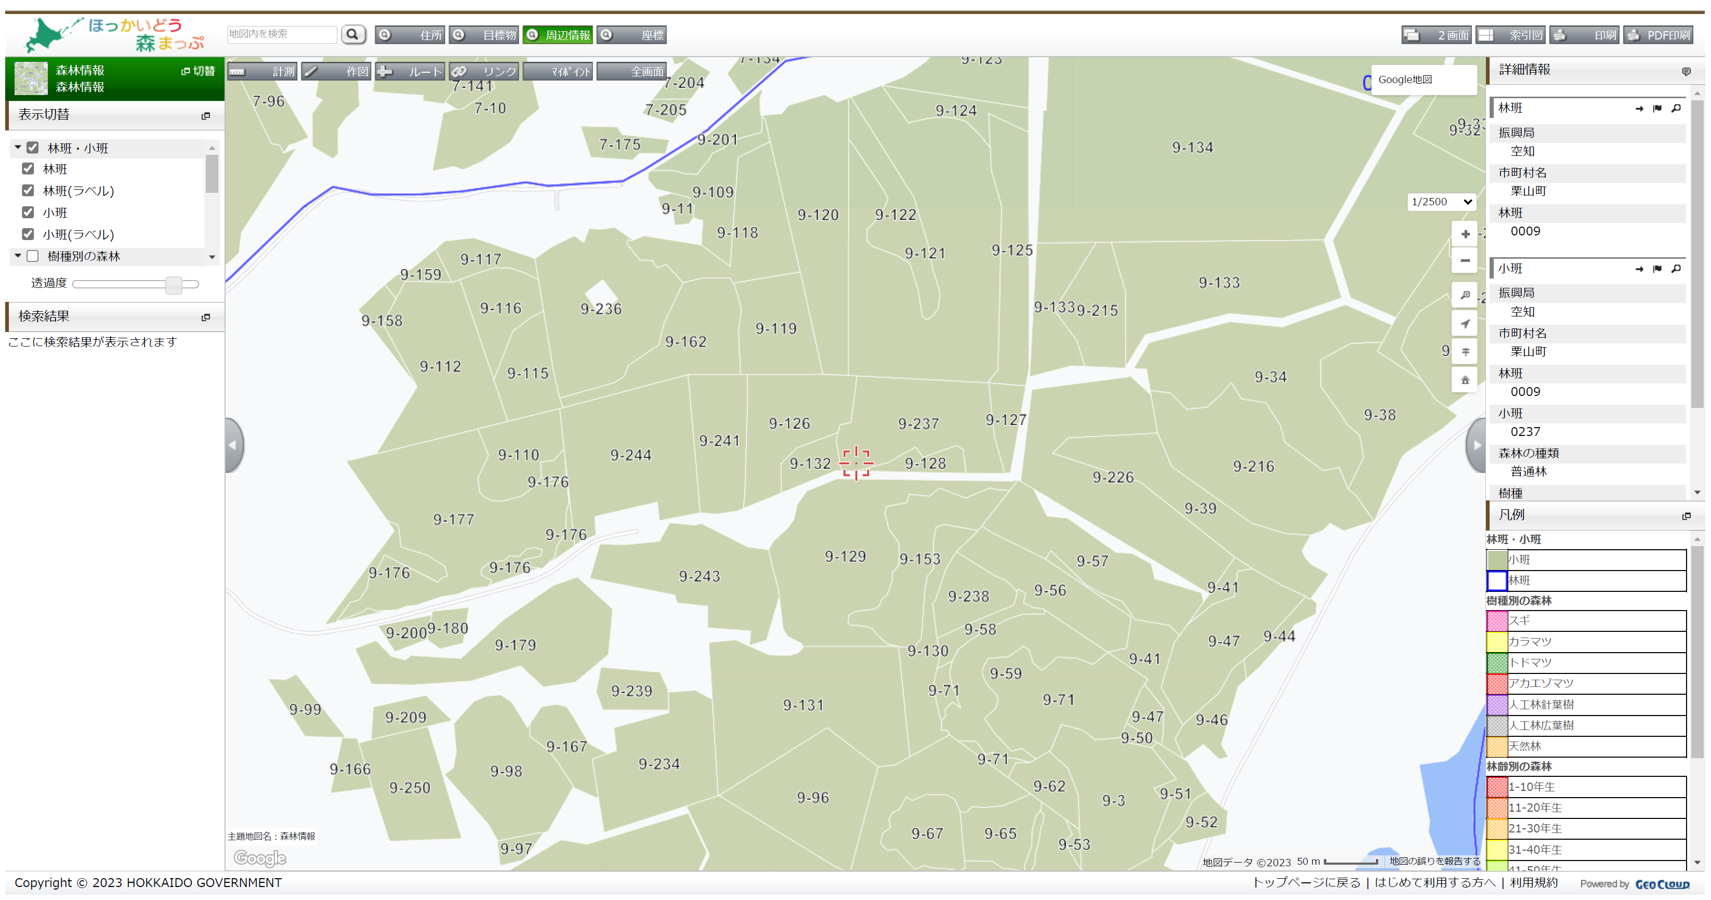
Task: Open the トップページに戻る link
Action: pyautogui.click(x=1306, y=882)
